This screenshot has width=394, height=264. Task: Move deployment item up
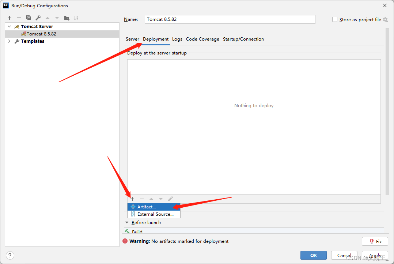151,199
